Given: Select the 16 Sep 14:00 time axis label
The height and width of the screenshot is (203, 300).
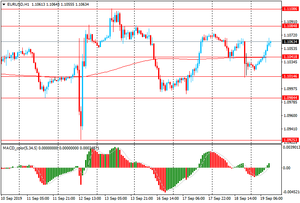Looking at the screenshot, I should click(168, 198).
